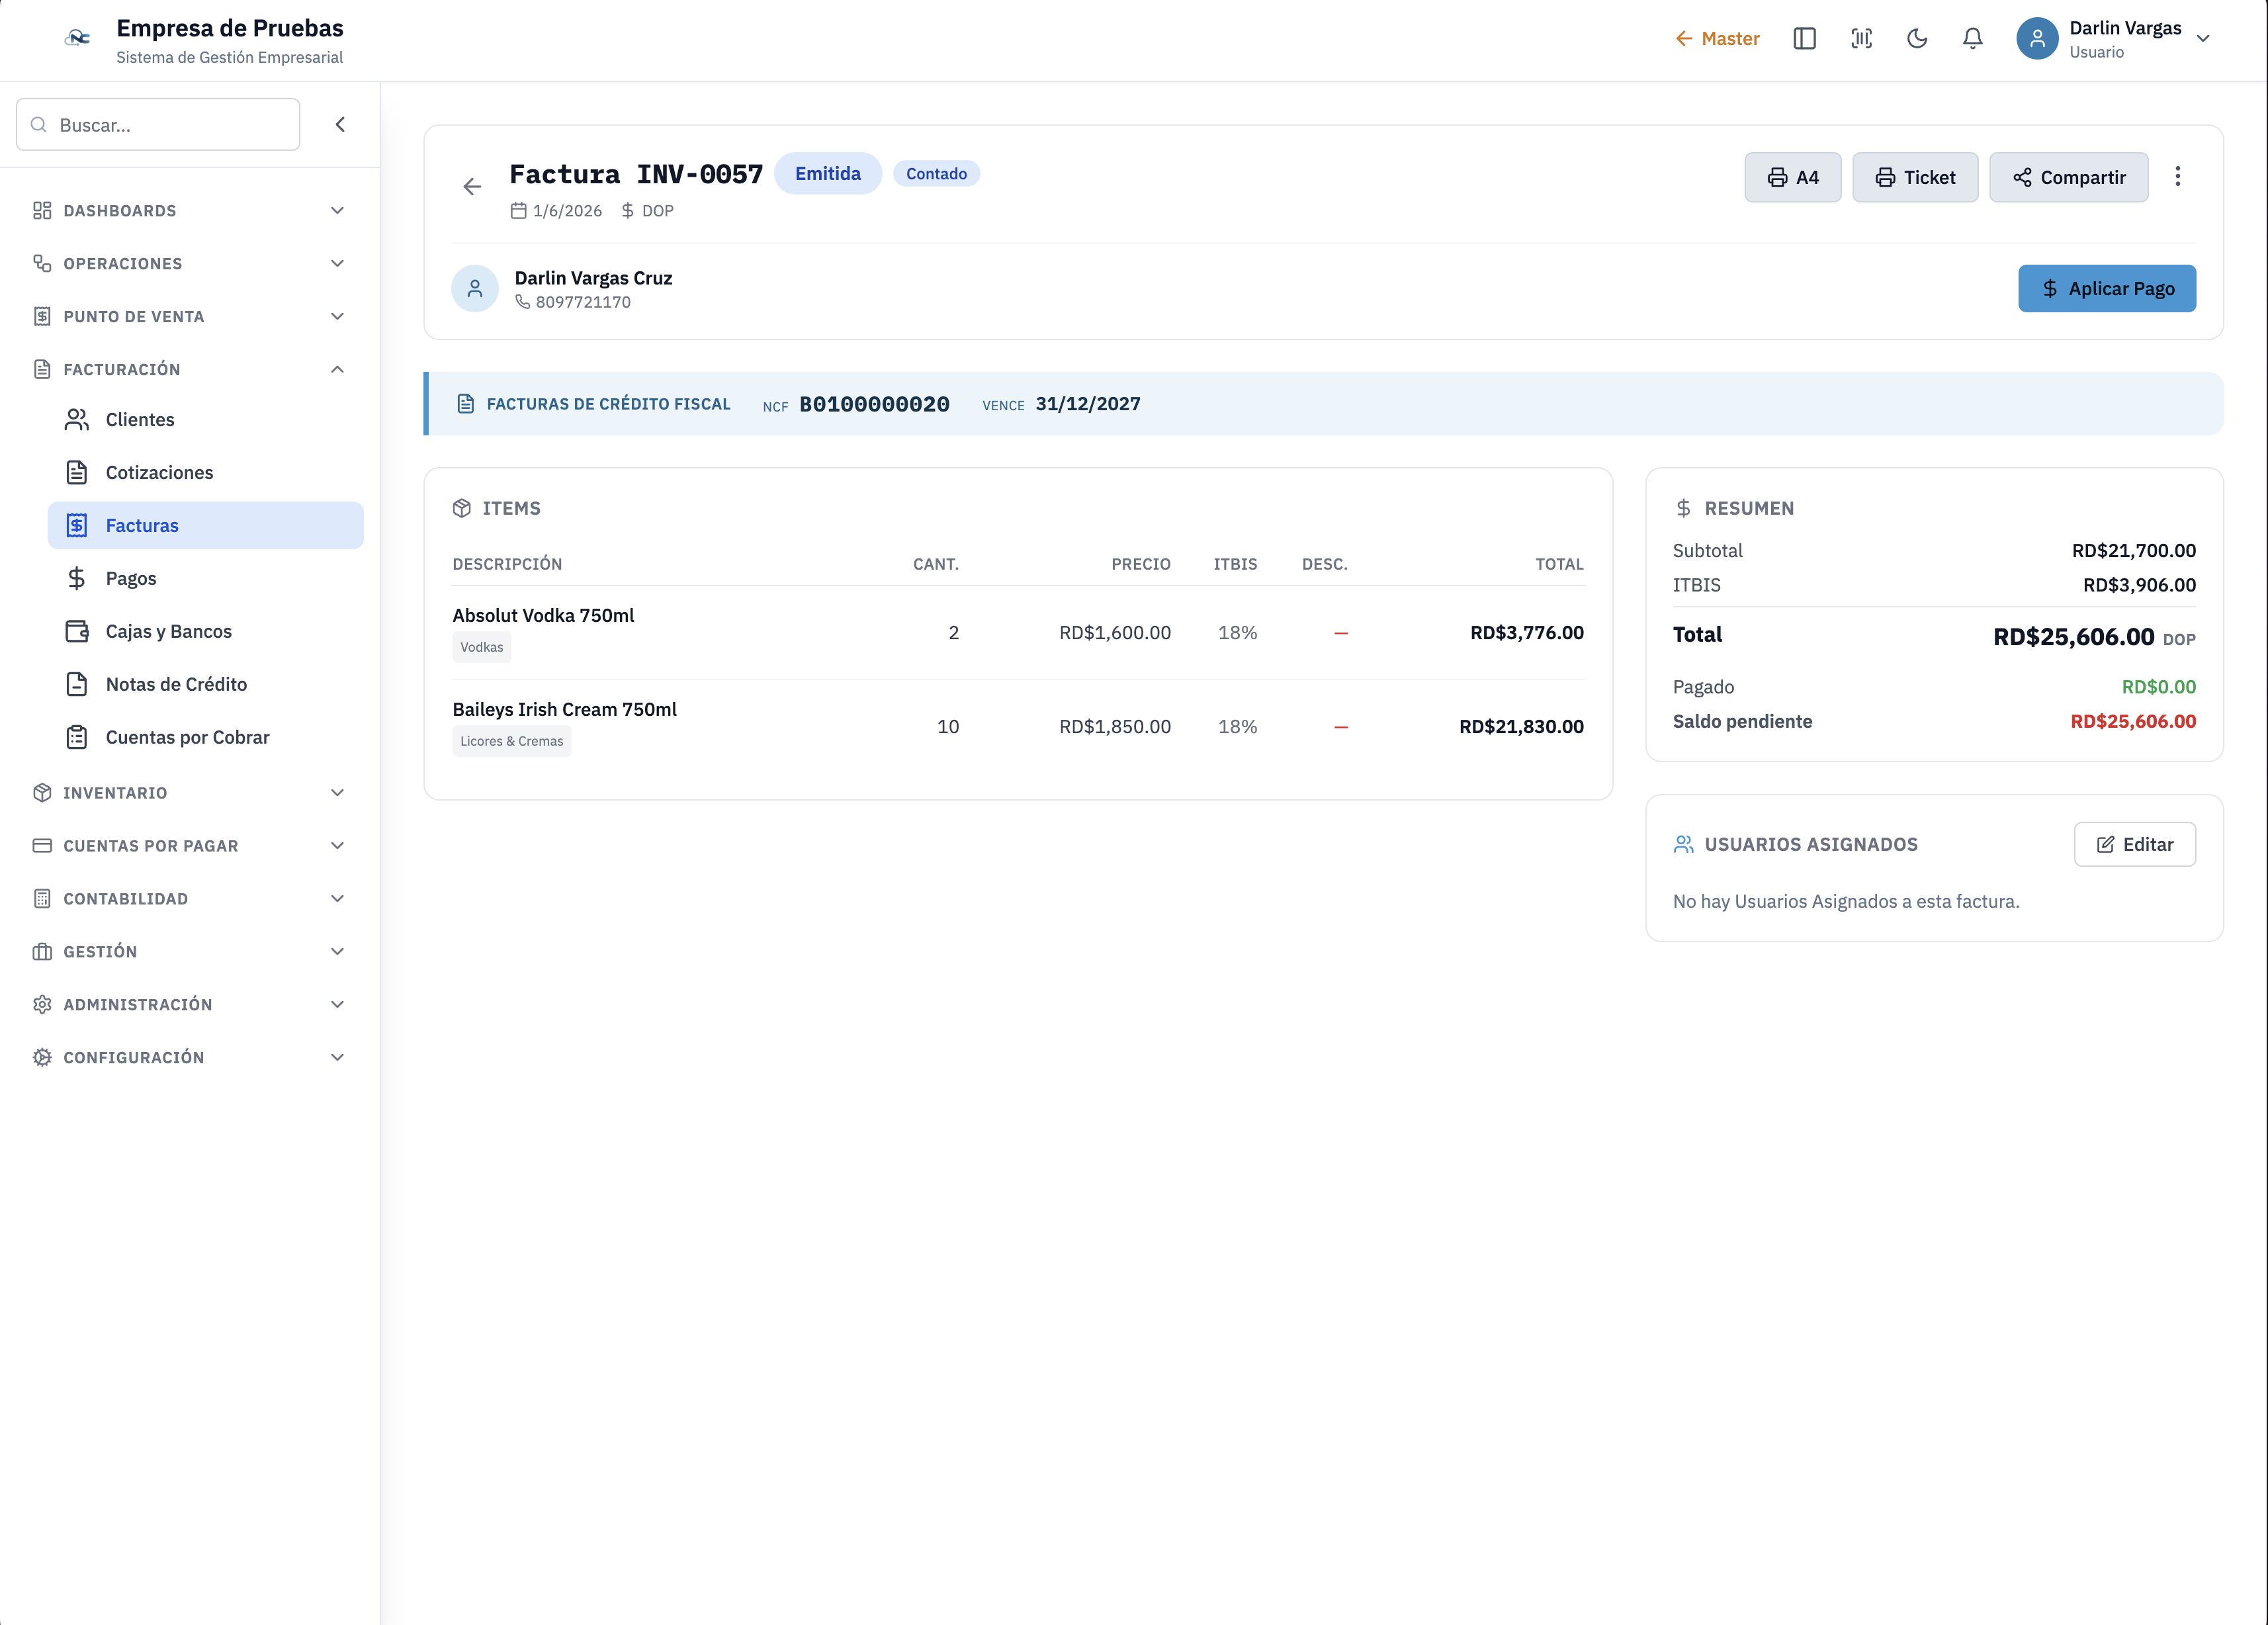Screen dimensions: 2268x1625
Task: Click the back arrow beside Factura INV-0057
Action: [472, 186]
